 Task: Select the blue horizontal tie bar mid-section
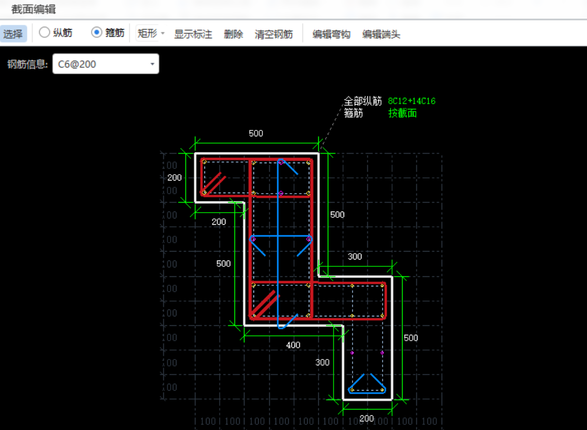tap(281, 236)
